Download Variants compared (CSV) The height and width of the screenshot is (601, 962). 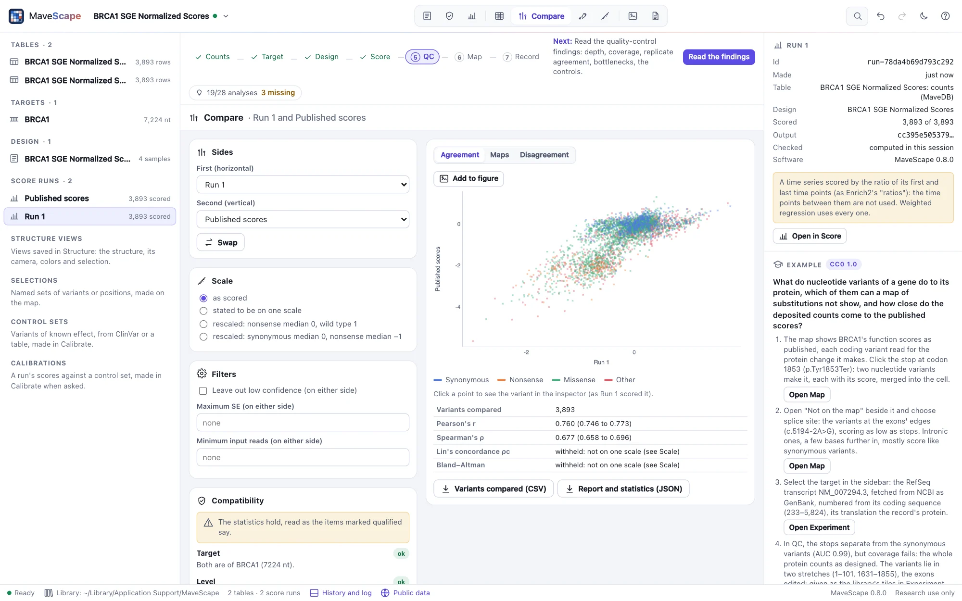(494, 488)
